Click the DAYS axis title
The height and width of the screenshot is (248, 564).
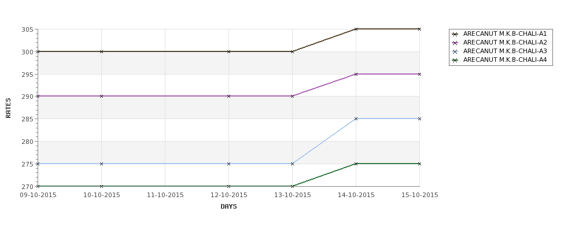(228, 207)
